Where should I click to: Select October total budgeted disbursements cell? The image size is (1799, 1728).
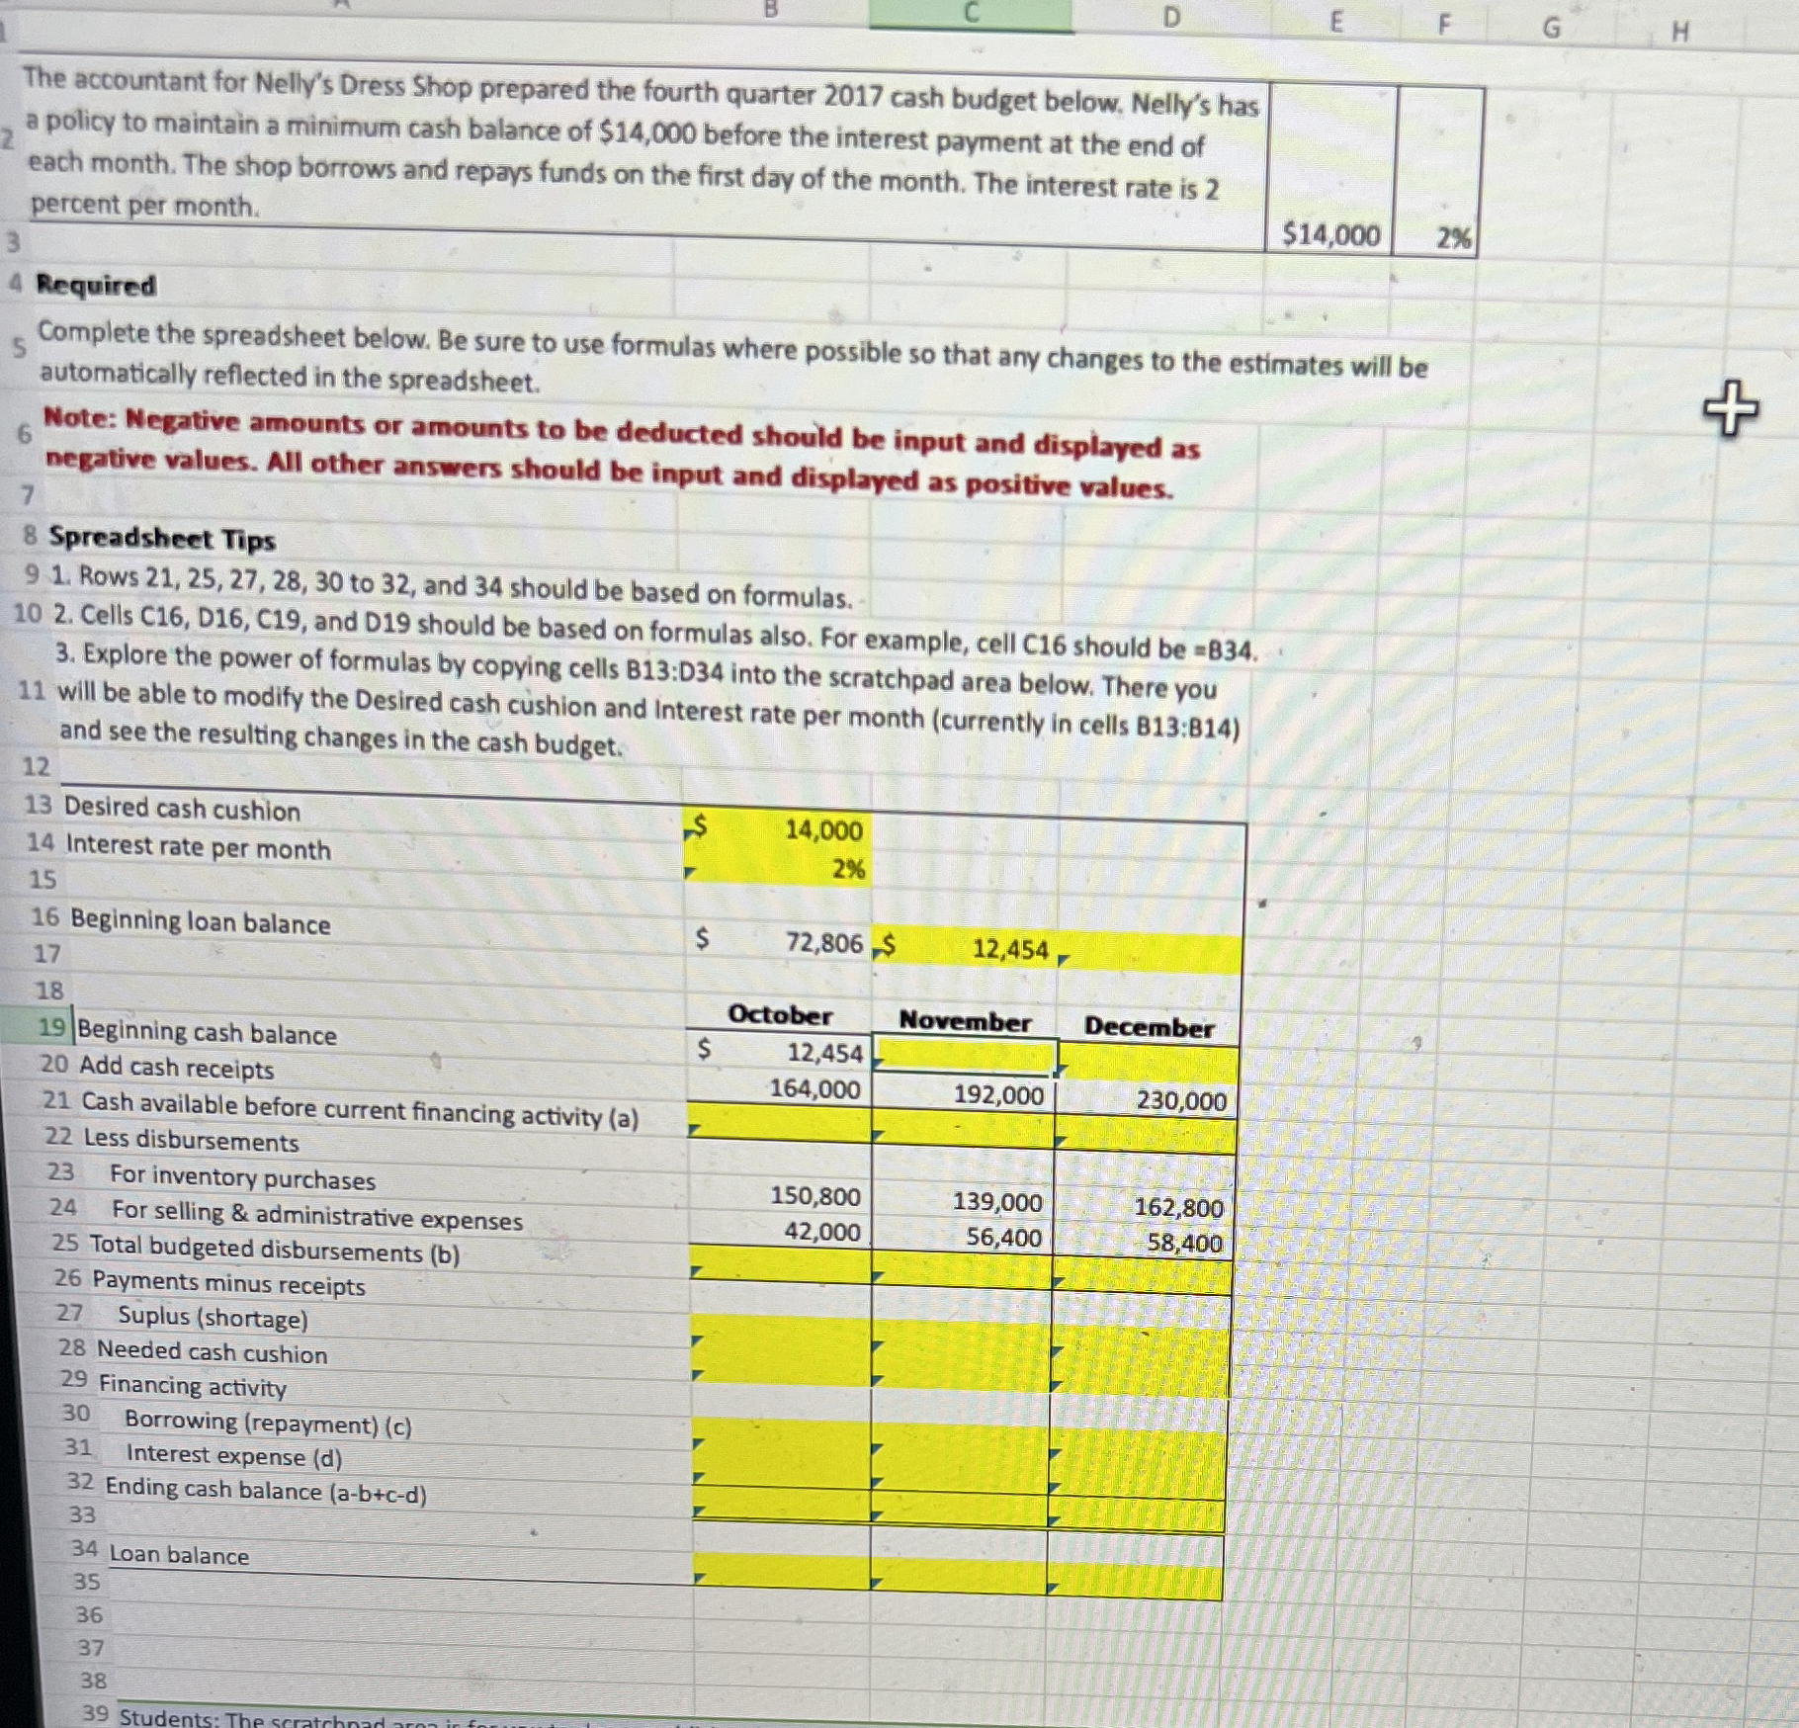pyautogui.click(x=781, y=1265)
